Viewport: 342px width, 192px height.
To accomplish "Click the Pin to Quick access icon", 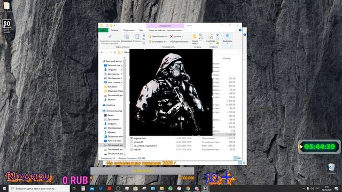I will (x=110, y=36).
